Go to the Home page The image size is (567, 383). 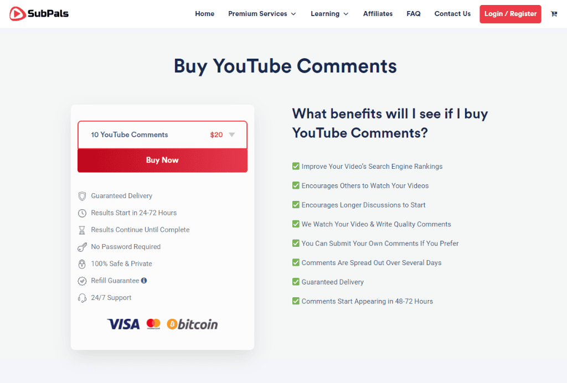(205, 14)
